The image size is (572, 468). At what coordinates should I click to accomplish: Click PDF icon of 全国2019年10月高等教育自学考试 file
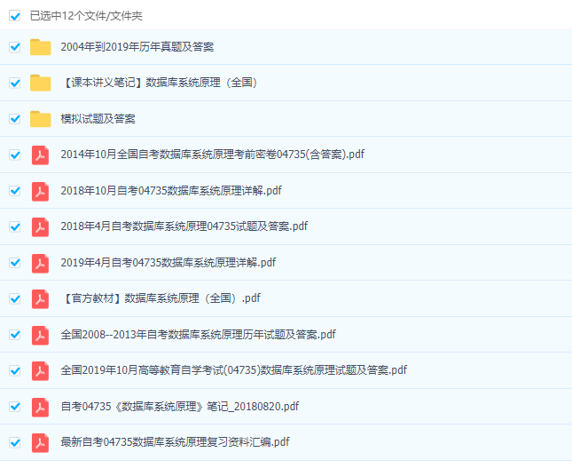coord(40,371)
